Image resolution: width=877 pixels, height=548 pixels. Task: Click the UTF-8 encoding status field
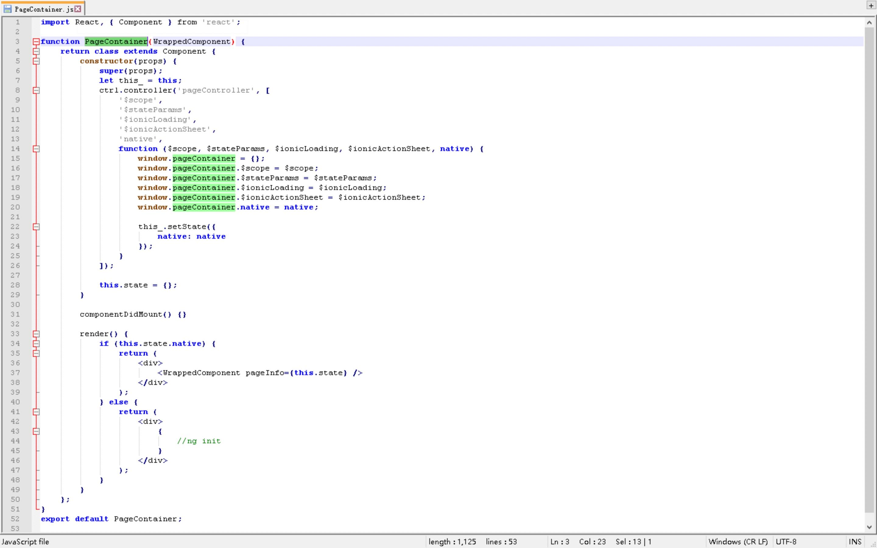point(786,542)
